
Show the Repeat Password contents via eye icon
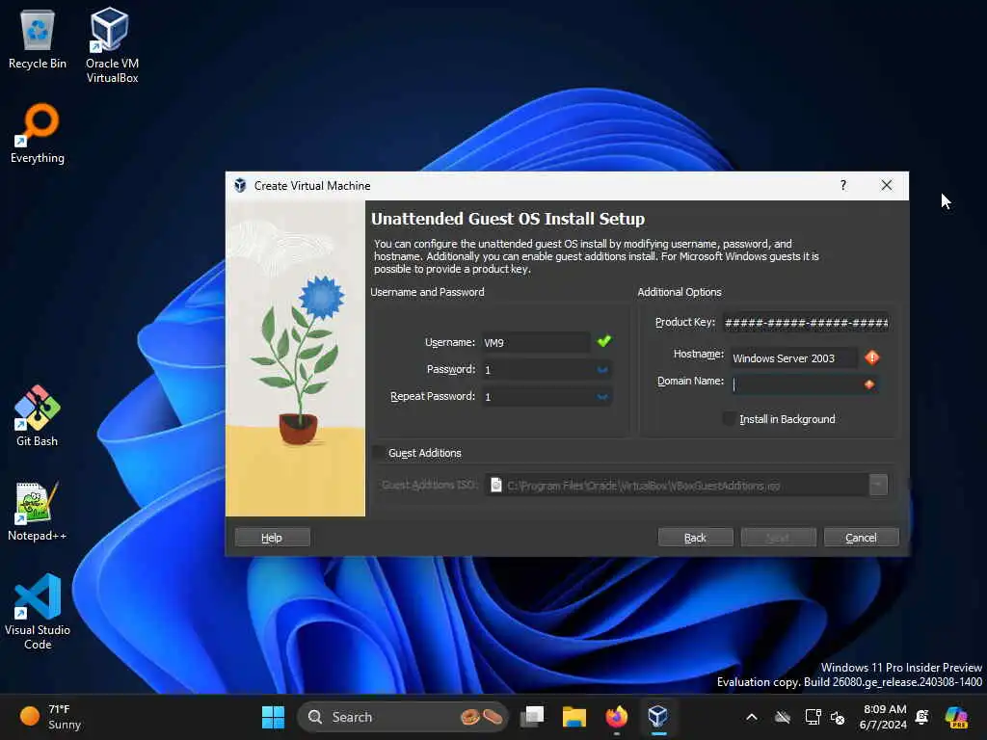click(602, 396)
